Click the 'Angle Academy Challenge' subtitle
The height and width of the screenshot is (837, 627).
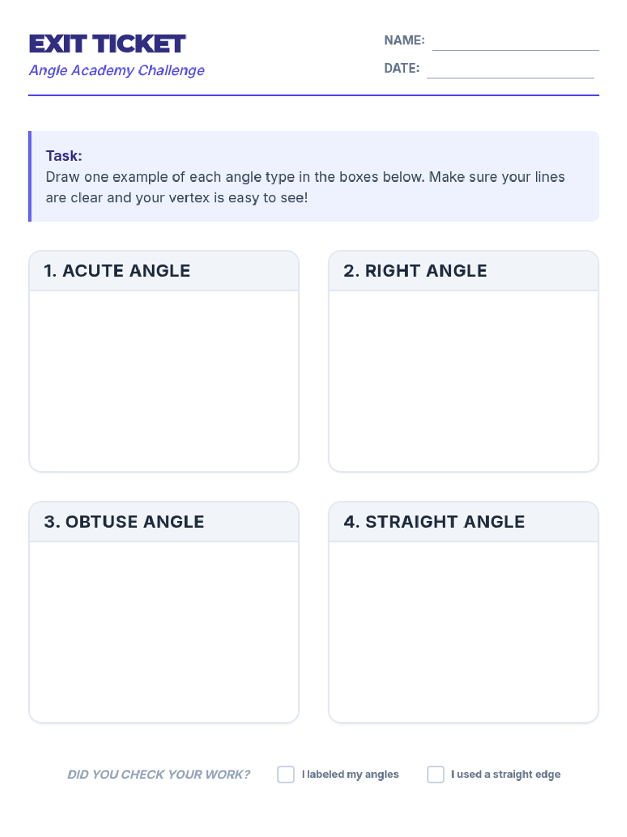point(117,70)
